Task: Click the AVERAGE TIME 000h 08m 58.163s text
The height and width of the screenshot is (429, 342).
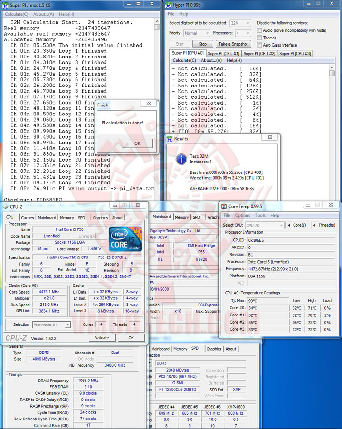Action: point(222,189)
